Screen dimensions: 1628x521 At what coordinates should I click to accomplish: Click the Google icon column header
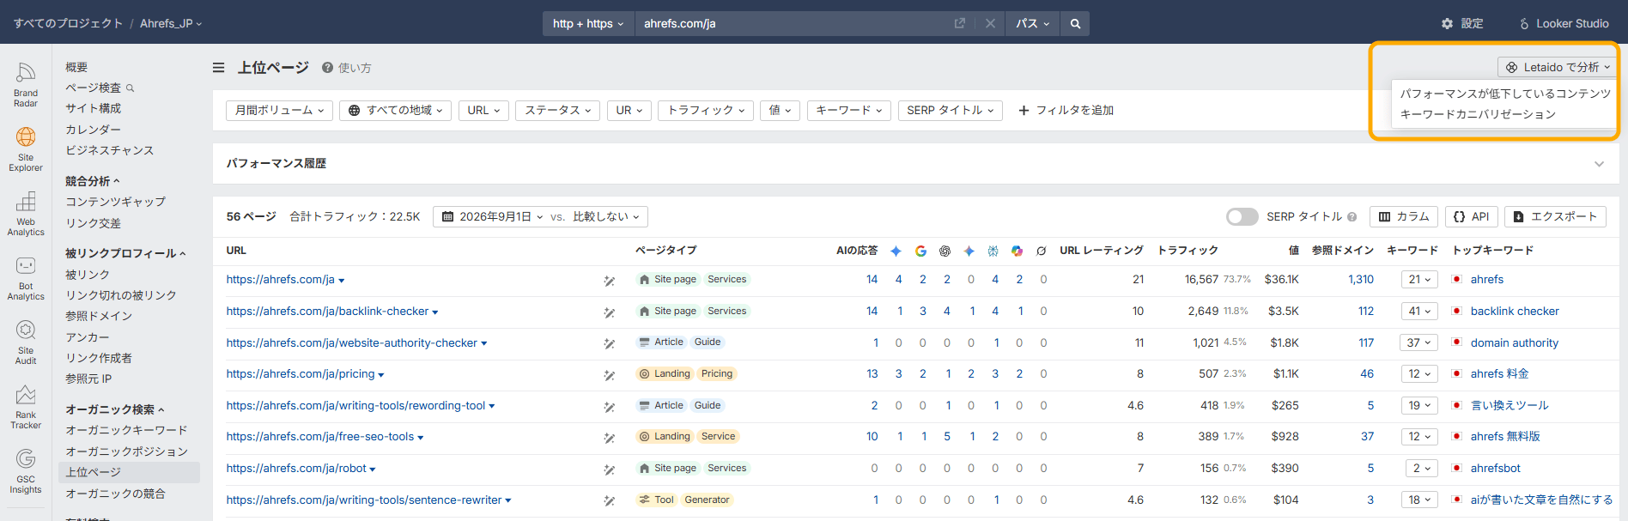click(920, 251)
